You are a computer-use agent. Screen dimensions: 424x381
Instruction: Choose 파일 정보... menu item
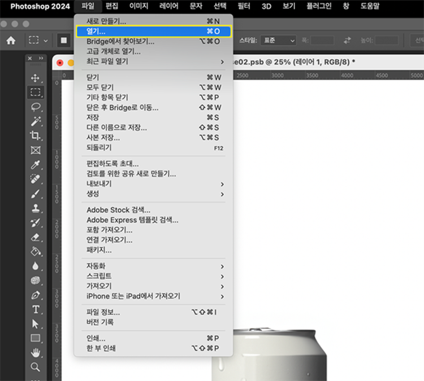click(x=153, y=312)
